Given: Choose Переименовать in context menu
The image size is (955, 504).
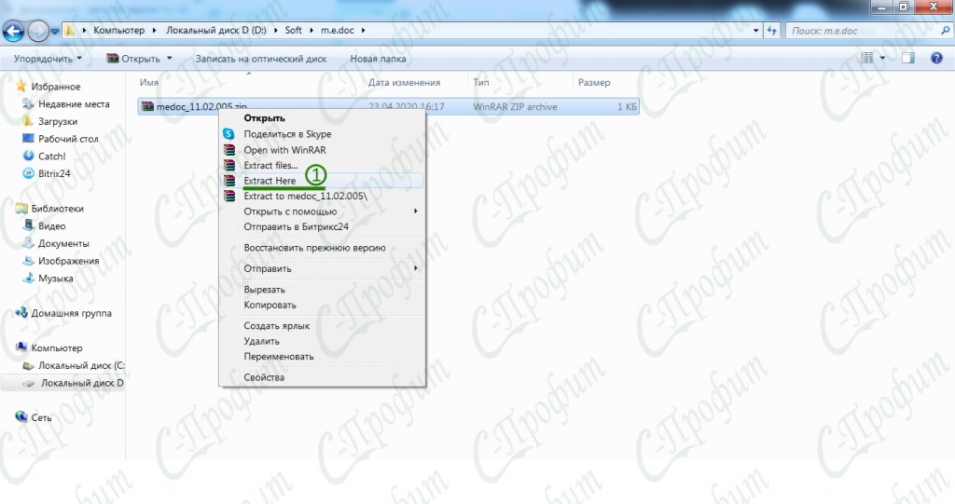Looking at the screenshot, I should pyautogui.click(x=278, y=357).
